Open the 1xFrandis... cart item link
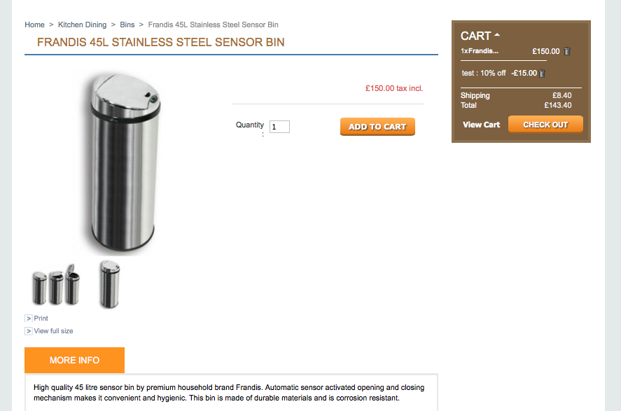621x411 pixels. (479, 51)
